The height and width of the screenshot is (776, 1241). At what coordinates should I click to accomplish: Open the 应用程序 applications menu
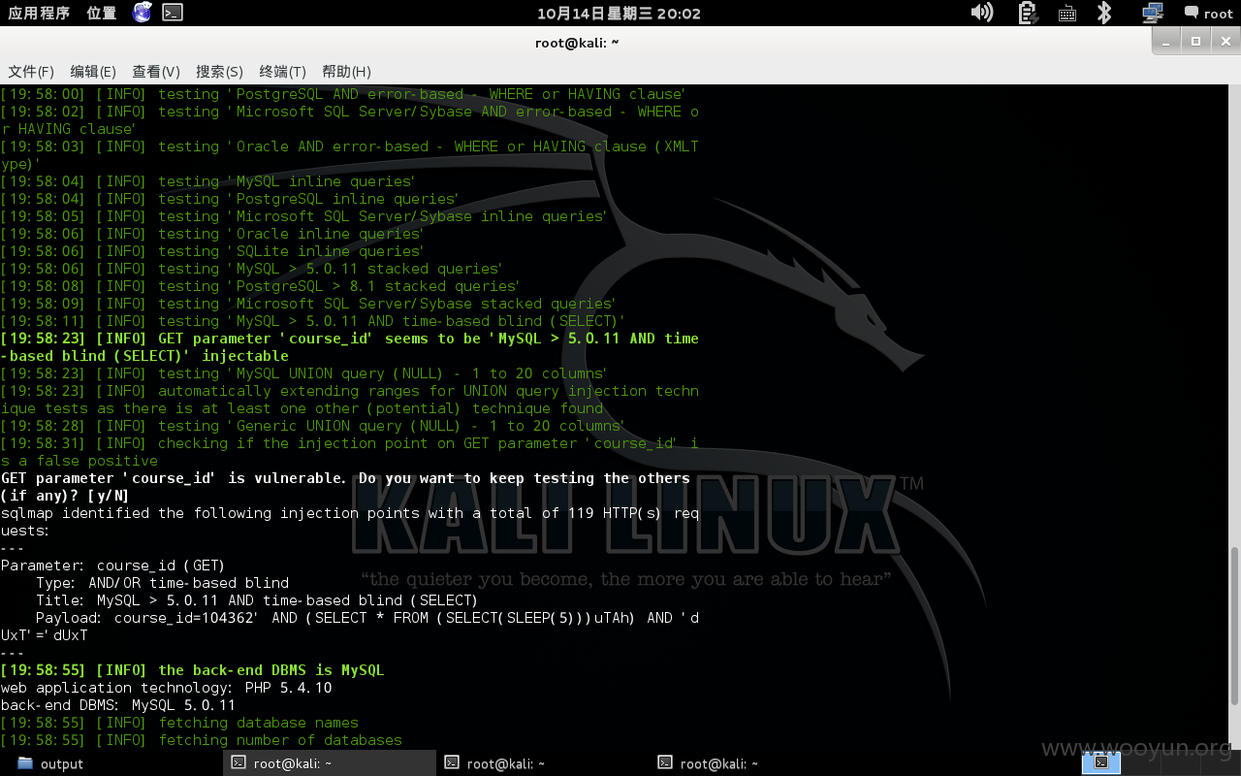[x=39, y=13]
